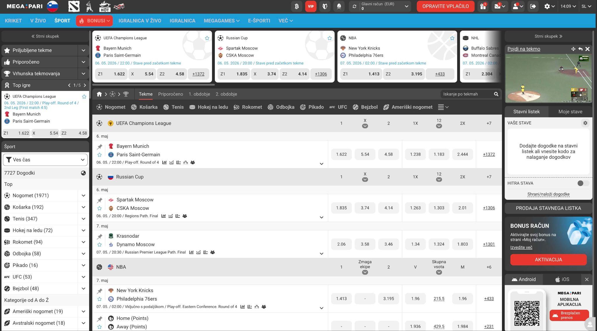Image resolution: width=597 pixels, height=331 pixels.
Task: Open the VIP badge icon
Action: 311,6
